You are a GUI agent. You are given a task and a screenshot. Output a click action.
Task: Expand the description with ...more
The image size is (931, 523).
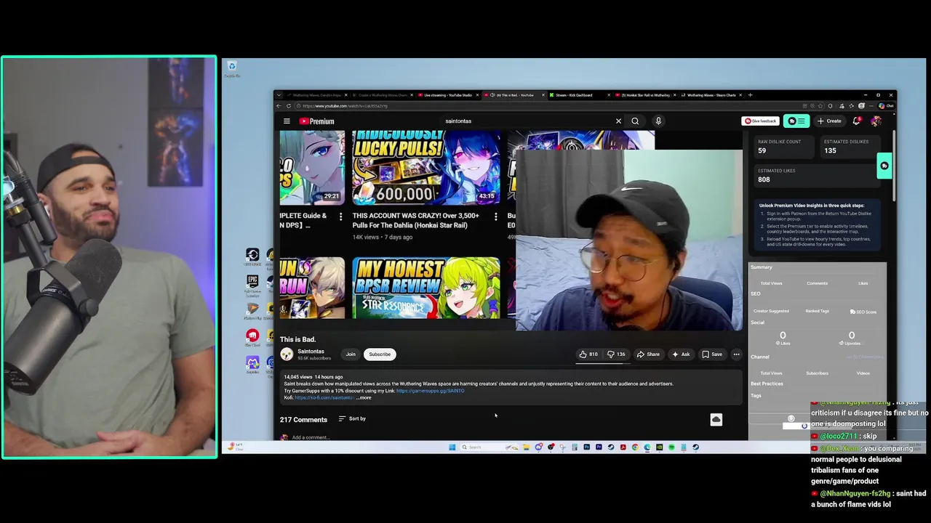[x=364, y=397]
